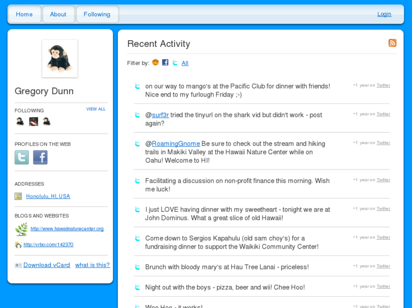Open Twitter source link for Brunch tweet

[383, 266]
